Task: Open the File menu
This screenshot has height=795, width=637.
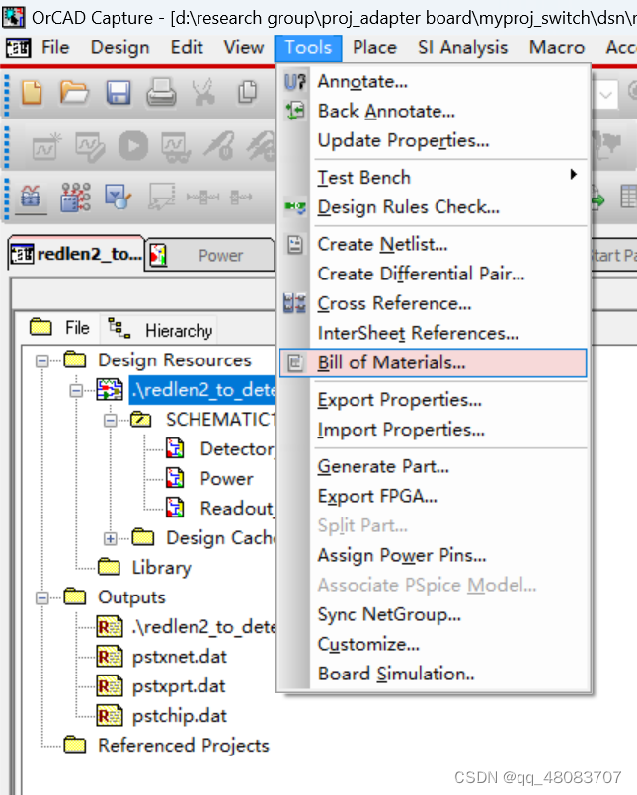Action: (55, 47)
